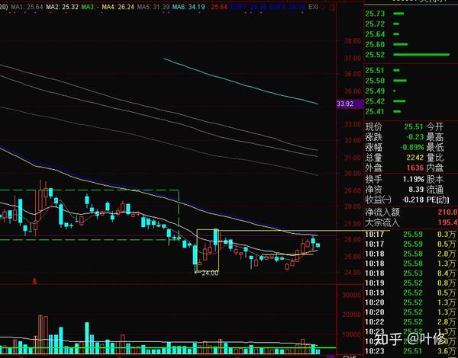This screenshot has width=458, height=358.
Task: Select the MA6: 34.19 indicator label
Action: [189, 7]
